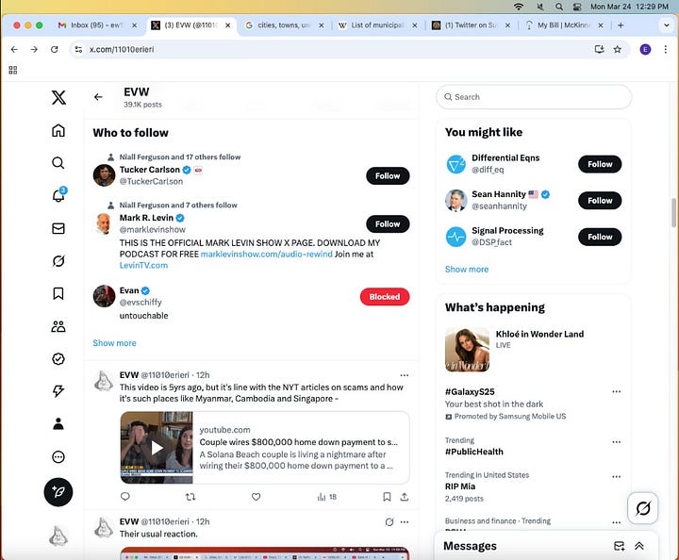
Task: Follow Differential Eqns
Action: pos(600,164)
